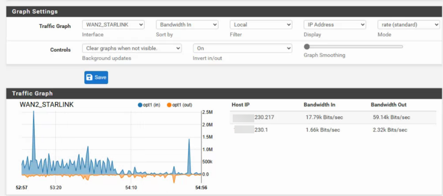
Task: Click the blue opt1 (in) legend dot
Action: (x=140, y=105)
